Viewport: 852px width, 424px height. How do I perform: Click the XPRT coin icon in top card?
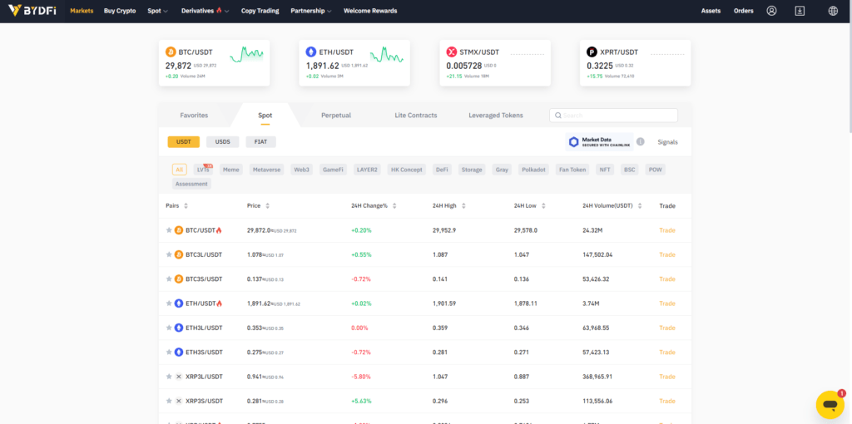coord(592,52)
